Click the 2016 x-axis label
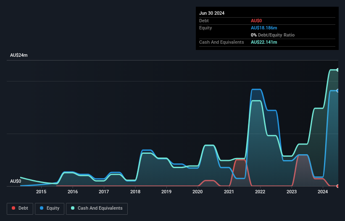 [73, 192]
